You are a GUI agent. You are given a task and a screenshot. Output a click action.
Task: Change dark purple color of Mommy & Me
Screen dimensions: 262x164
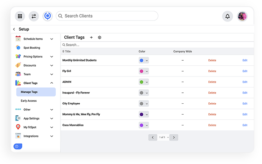pyautogui.click(x=144, y=115)
